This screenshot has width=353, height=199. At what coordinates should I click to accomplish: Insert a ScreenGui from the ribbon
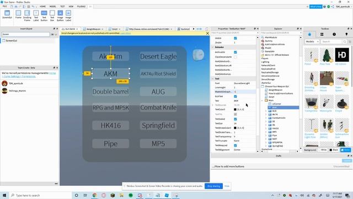[x=7, y=15]
